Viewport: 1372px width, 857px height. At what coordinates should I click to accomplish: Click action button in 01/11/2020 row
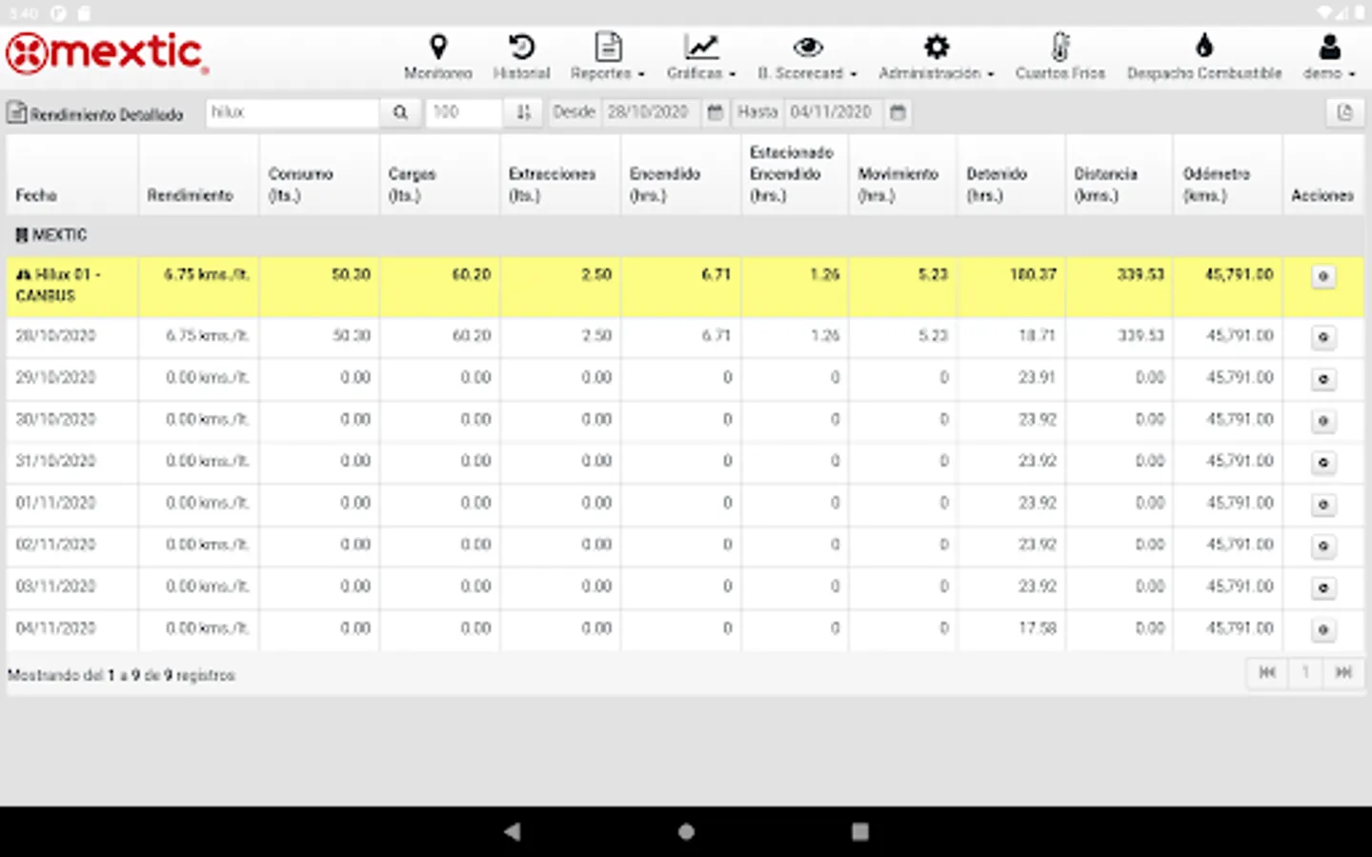tap(1323, 505)
